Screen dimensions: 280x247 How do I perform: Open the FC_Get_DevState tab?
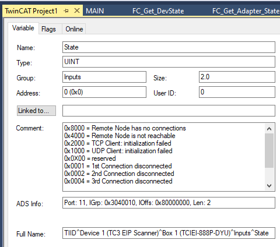(158, 11)
